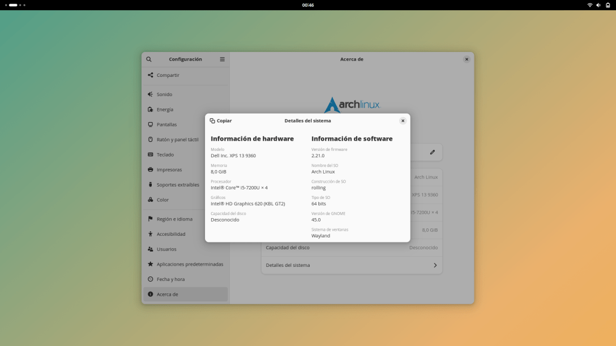Go to Fecha y hora settings
Screen dimensions: 616x346
[186, 279]
